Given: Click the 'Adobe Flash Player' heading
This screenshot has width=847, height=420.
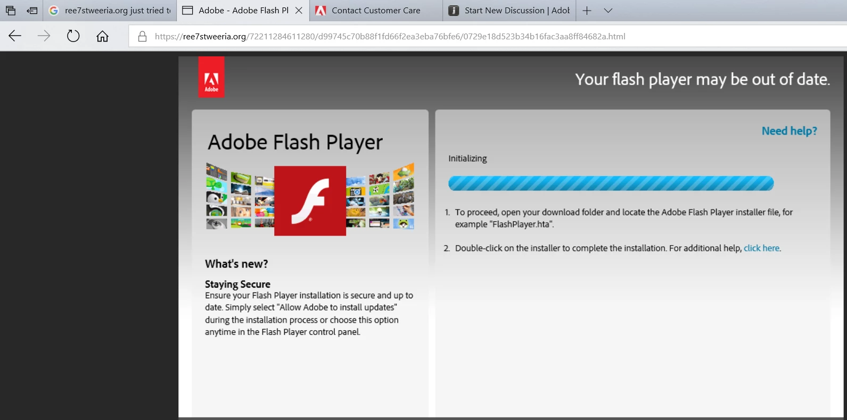Looking at the screenshot, I should pos(295,142).
